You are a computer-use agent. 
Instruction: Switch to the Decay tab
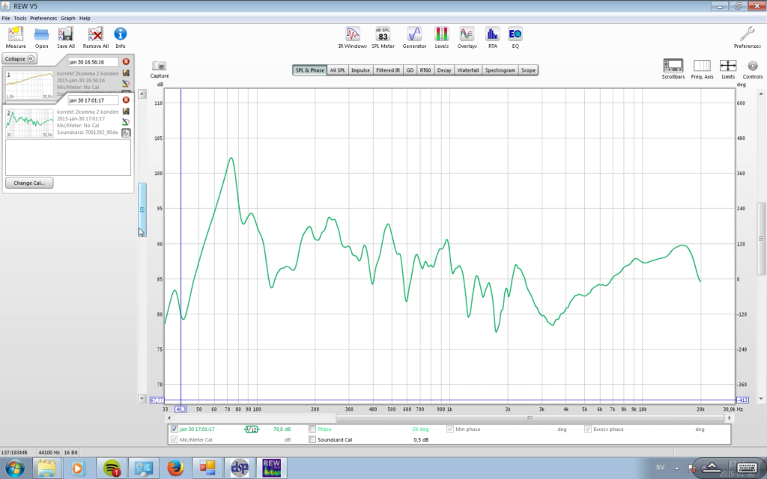(444, 70)
